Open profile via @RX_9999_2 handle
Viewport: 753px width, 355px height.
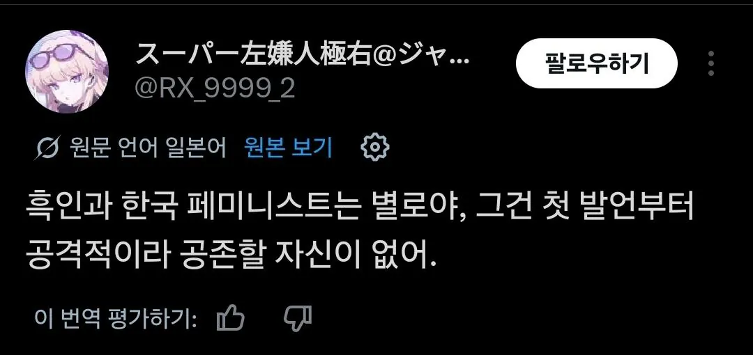pos(215,89)
